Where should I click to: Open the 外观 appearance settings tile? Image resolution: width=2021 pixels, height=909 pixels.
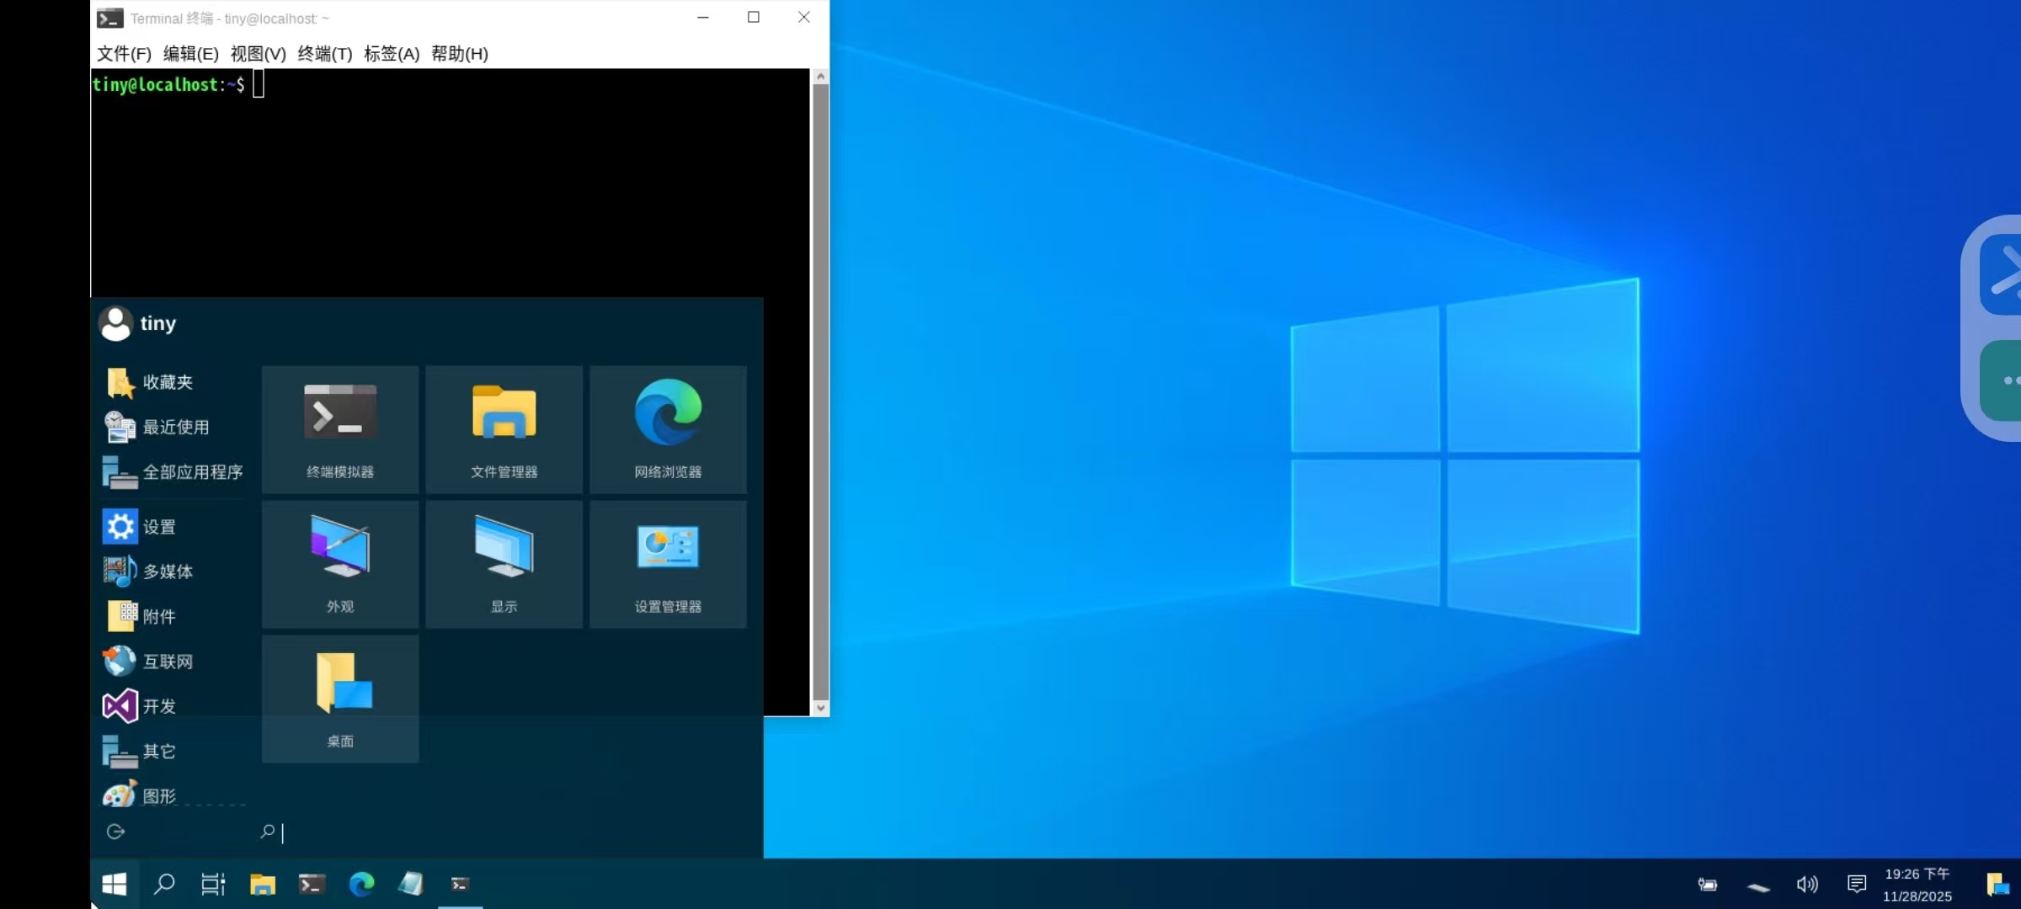[x=340, y=564]
